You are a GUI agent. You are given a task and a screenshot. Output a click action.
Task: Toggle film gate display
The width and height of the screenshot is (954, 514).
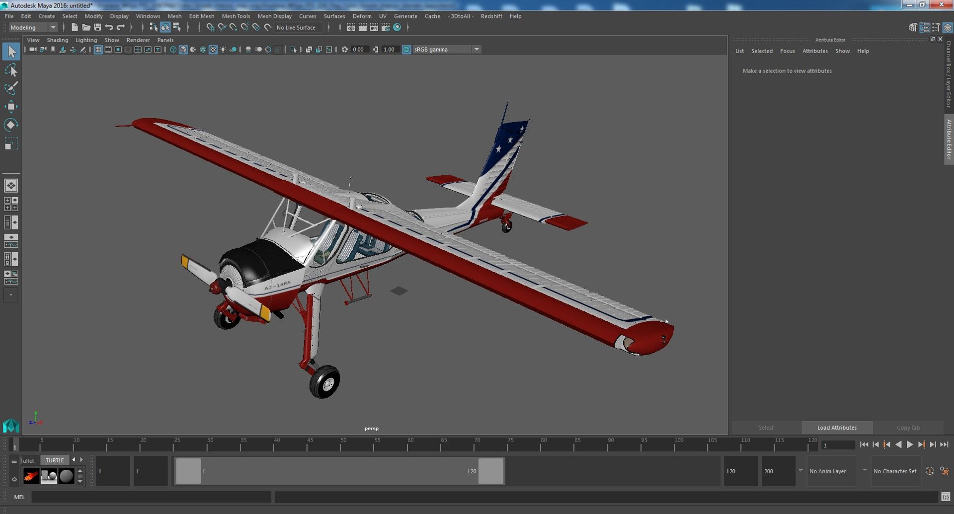click(108, 50)
